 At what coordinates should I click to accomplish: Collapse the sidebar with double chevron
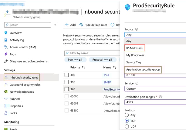[x=55, y=25]
